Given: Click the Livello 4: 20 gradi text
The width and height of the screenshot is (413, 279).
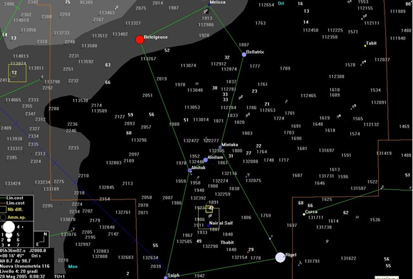Looking at the screenshot, I should (19, 271).
